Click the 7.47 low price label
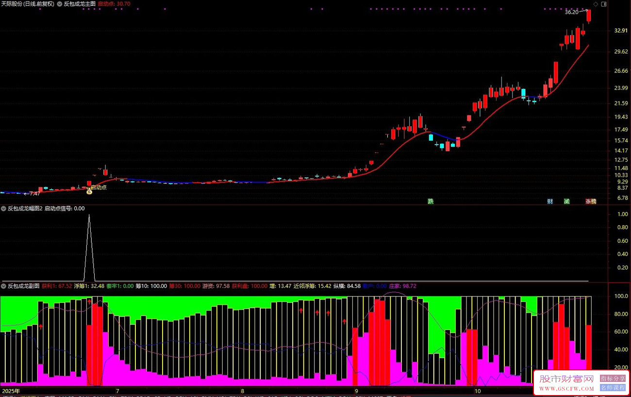 [x=34, y=194]
